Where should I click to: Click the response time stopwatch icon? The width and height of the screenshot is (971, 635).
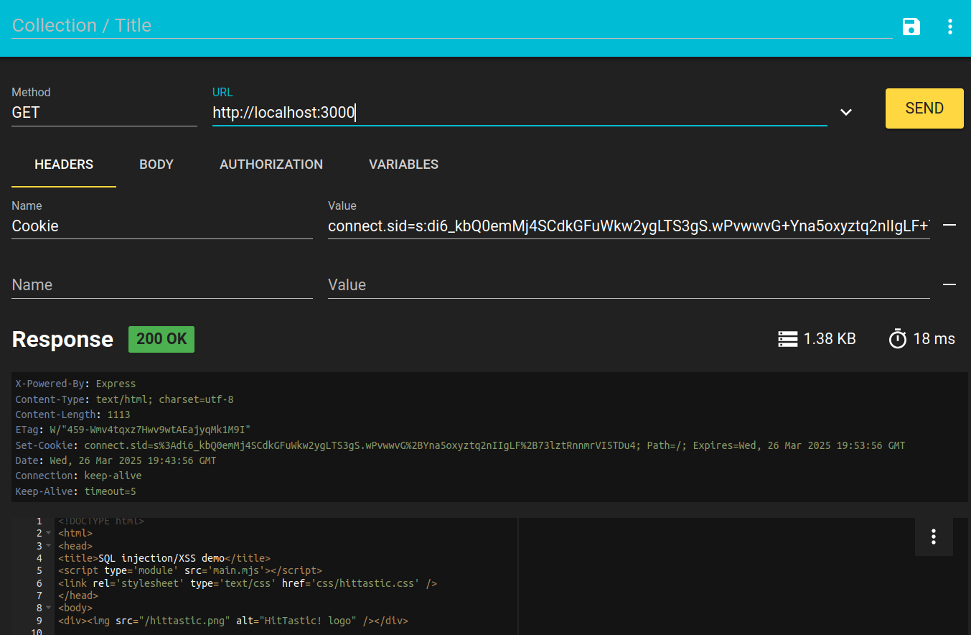[x=898, y=338]
